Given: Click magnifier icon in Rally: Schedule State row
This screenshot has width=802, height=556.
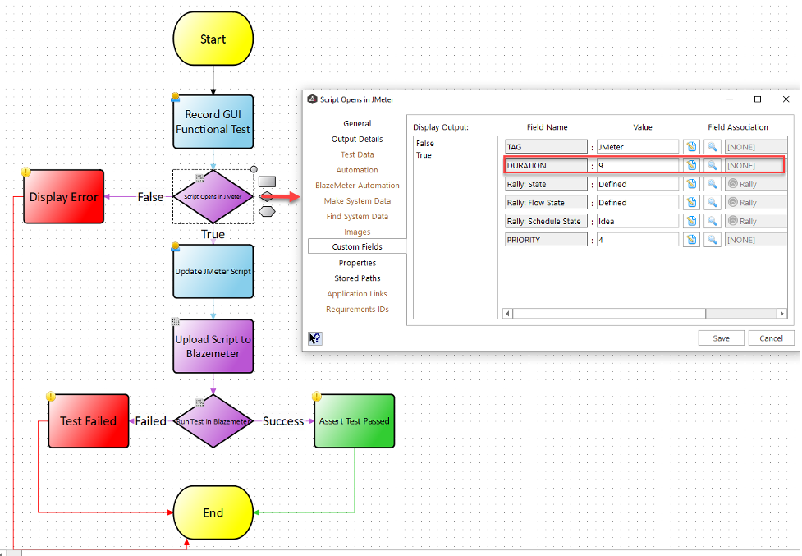Looking at the screenshot, I should [713, 221].
